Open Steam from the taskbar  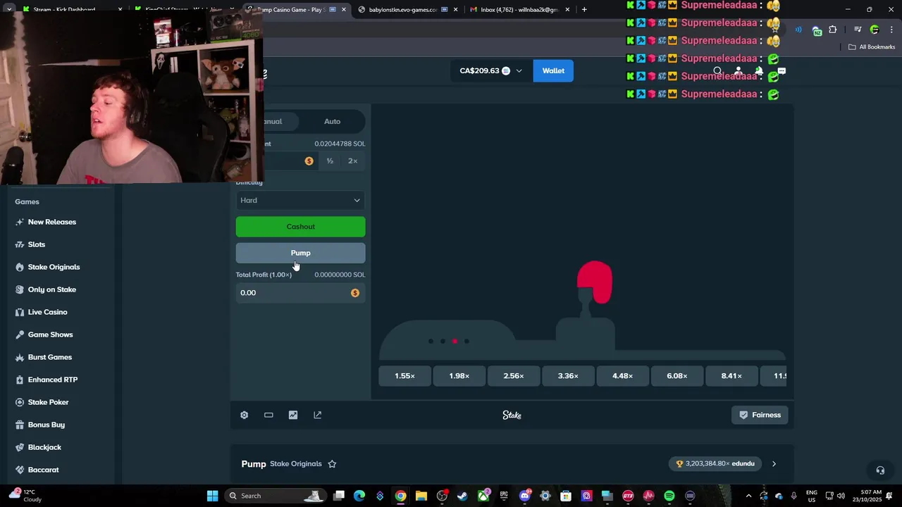coord(462,496)
